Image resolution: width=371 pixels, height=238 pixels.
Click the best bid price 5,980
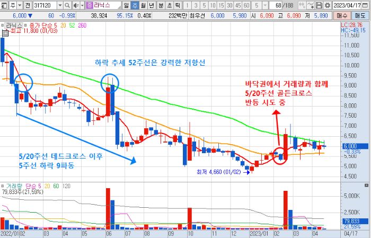pyautogui.click(x=240, y=16)
